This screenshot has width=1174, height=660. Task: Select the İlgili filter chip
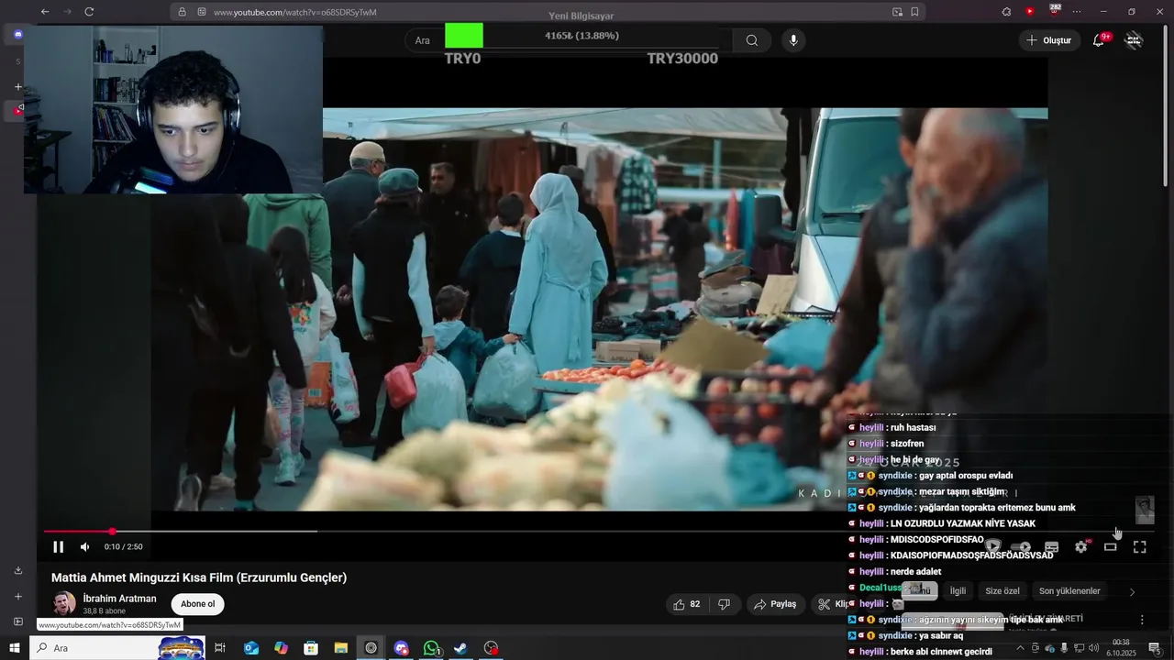[958, 591]
